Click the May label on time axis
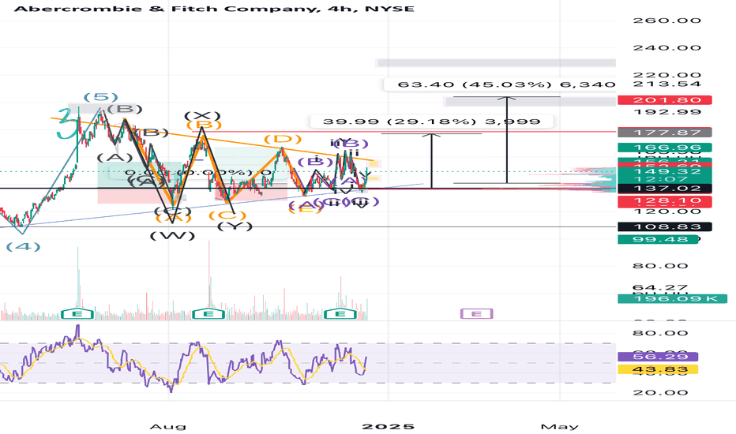The height and width of the screenshot is (434, 736). tap(560, 426)
